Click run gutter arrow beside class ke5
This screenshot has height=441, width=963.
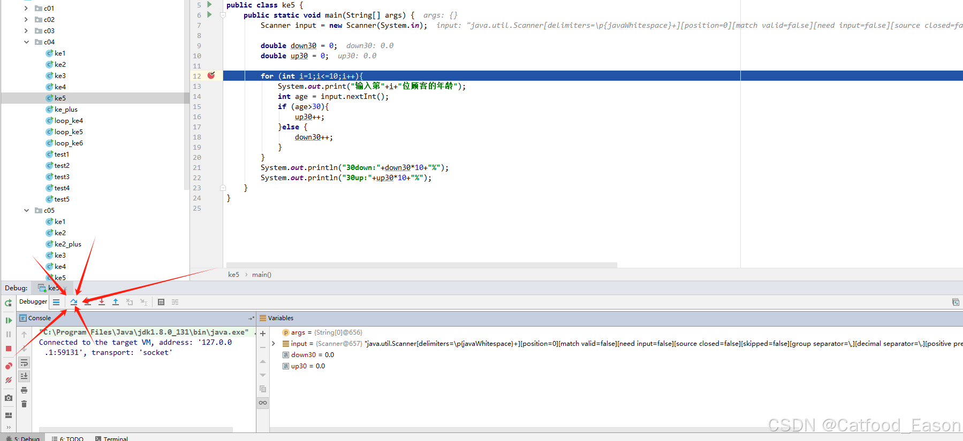click(210, 5)
